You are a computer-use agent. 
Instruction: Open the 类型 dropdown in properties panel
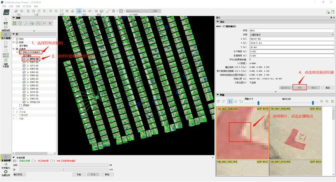291,35
